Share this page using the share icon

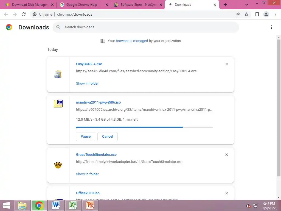[x=238, y=14]
